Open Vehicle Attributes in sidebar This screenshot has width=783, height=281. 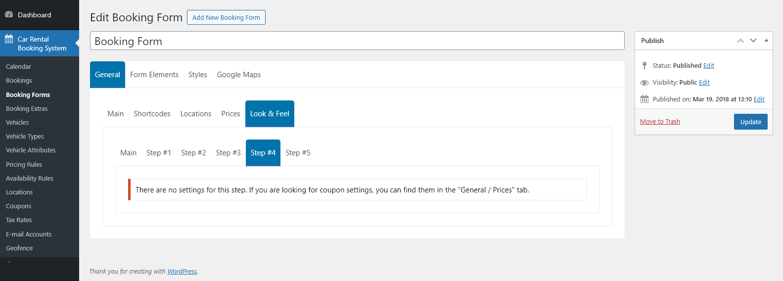[31, 150]
